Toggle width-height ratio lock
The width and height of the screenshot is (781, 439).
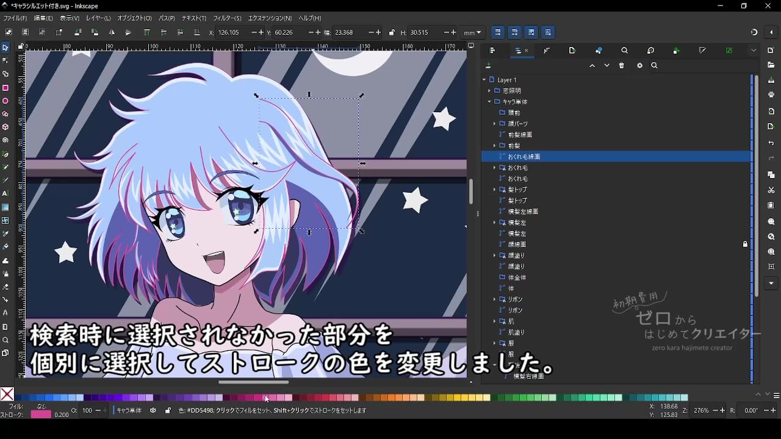tap(392, 32)
